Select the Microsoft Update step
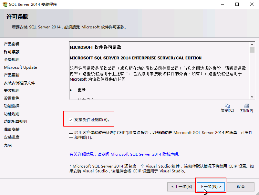Screen dimensions: 259x195 click(20, 67)
